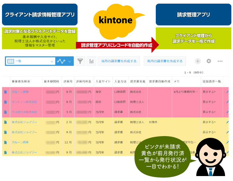Select the 後受 cell
233x181 pixels.
click(98, 92)
